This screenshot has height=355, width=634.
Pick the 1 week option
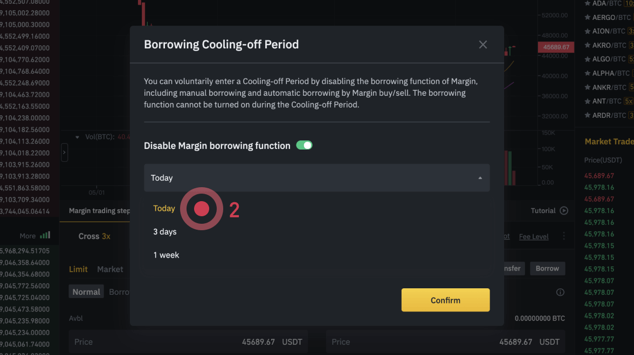tap(166, 255)
